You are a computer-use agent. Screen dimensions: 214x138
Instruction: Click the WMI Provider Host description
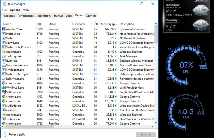[x=131, y=88]
